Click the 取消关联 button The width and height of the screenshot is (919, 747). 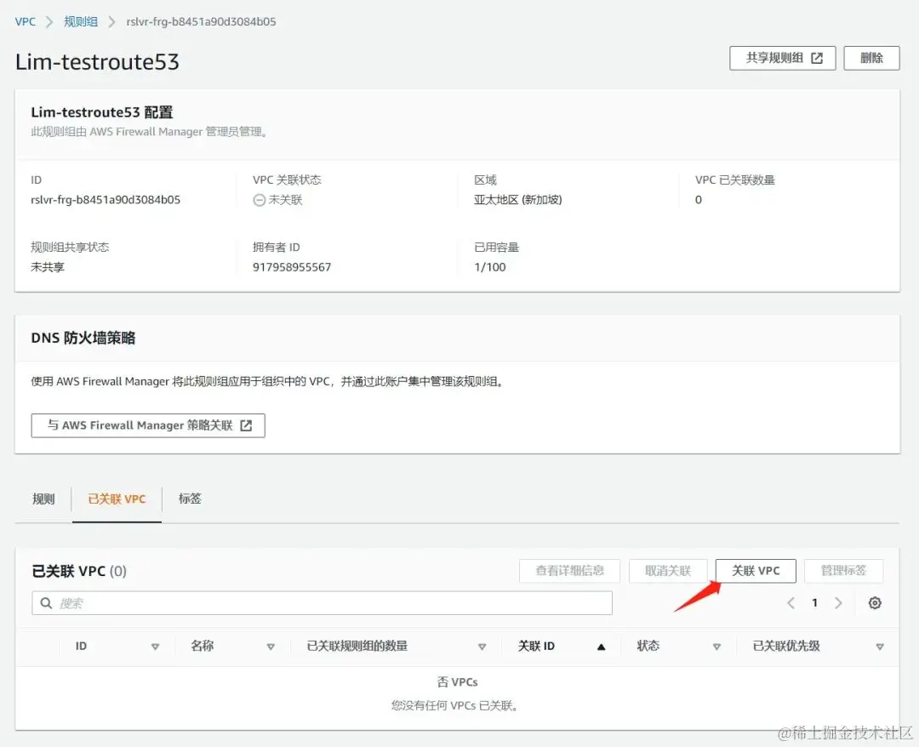668,571
